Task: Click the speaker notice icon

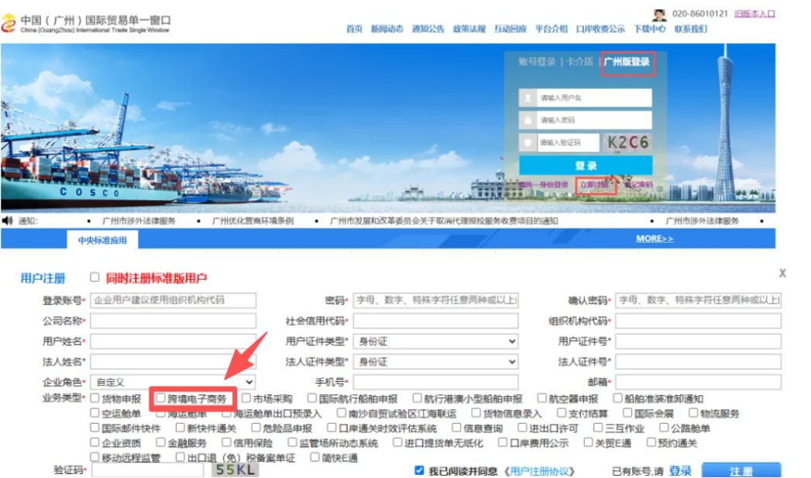Action: click(x=7, y=221)
